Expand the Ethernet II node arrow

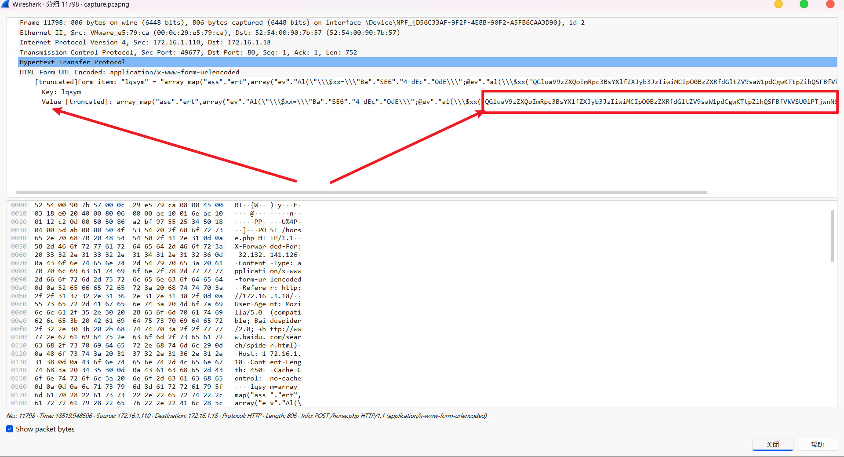tap(14, 33)
